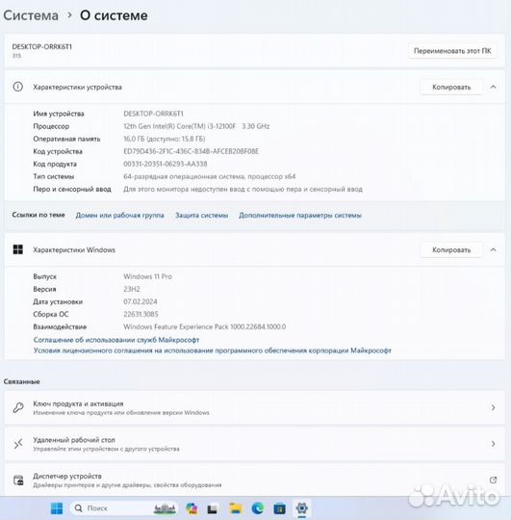511x520 pixels.
Task: Click OS build value 22631.3085
Action: point(141,314)
